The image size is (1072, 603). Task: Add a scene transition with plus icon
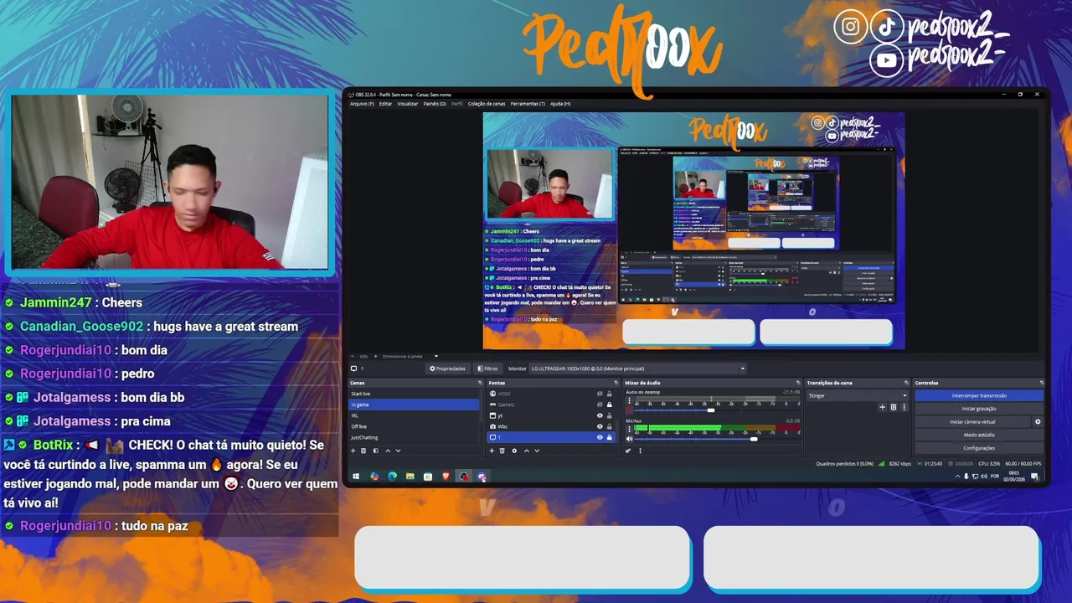coord(882,407)
